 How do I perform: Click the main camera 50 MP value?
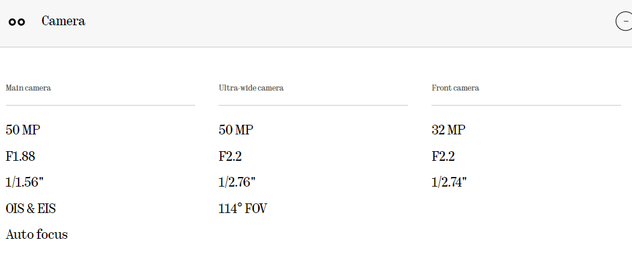click(x=23, y=130)
